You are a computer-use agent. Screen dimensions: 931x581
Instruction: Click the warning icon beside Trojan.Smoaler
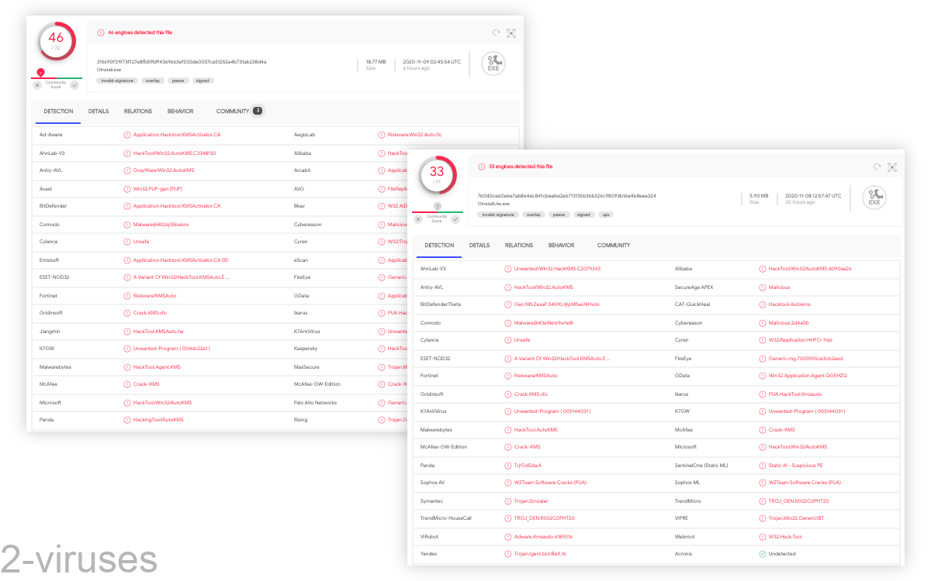[x=508, y=500]
